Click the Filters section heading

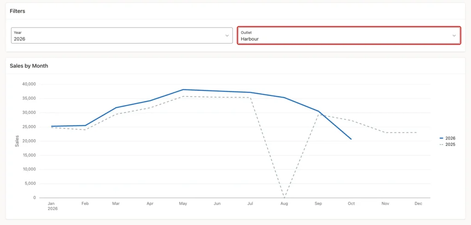pos(17,11)
